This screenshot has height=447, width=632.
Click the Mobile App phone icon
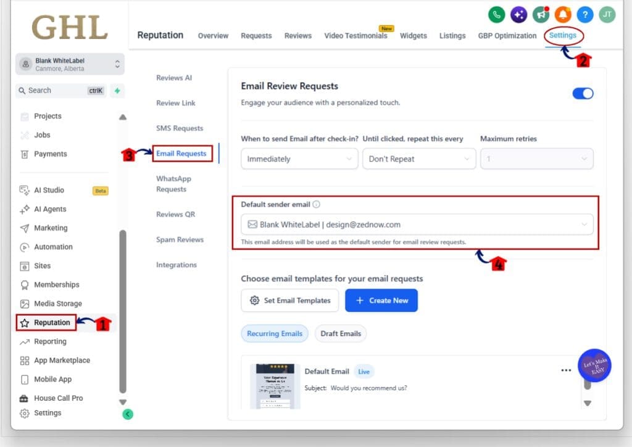(x=25, y=379)
